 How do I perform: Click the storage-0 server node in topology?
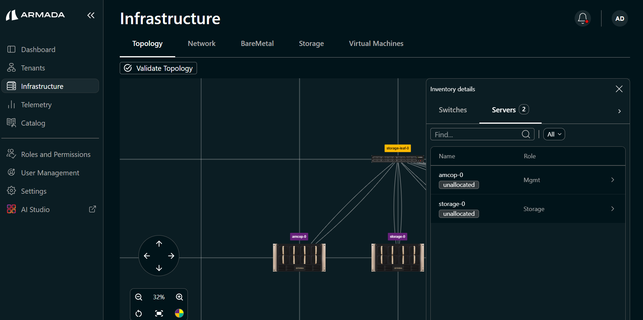click(398, 257)
